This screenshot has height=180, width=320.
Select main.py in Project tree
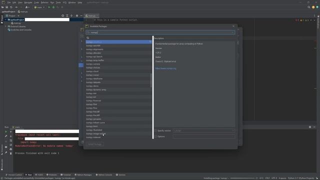(x=16, y=23)
